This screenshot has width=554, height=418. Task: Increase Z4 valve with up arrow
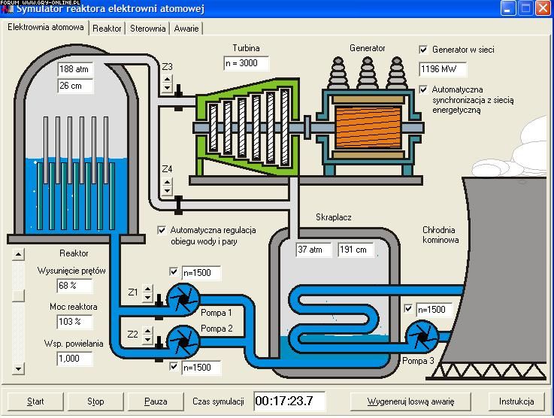167,183
